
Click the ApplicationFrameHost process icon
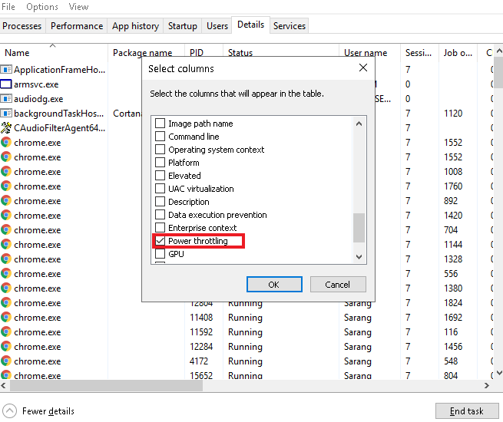coord(6,70)
